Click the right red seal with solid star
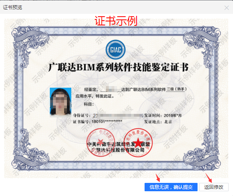 click(x=138, y=143)
